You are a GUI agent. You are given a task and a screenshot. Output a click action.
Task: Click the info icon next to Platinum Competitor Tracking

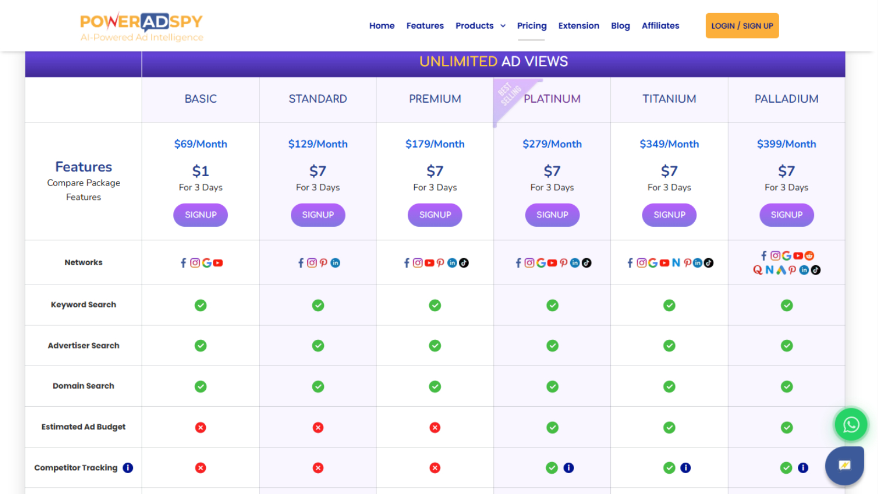pyautogui.click(x=569, y=468)
